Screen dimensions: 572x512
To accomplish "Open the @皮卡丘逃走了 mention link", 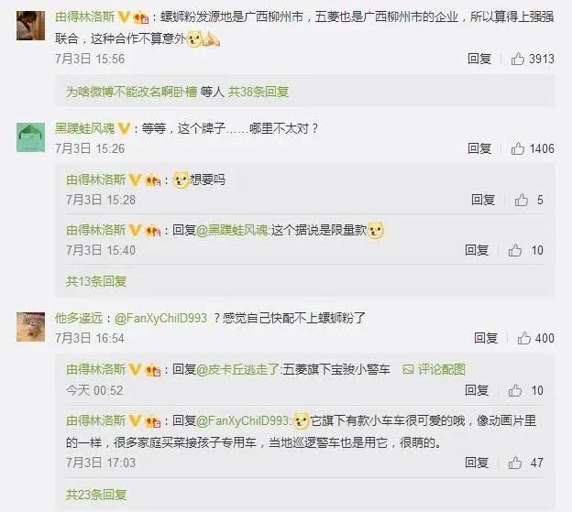I will coord(237,369).
